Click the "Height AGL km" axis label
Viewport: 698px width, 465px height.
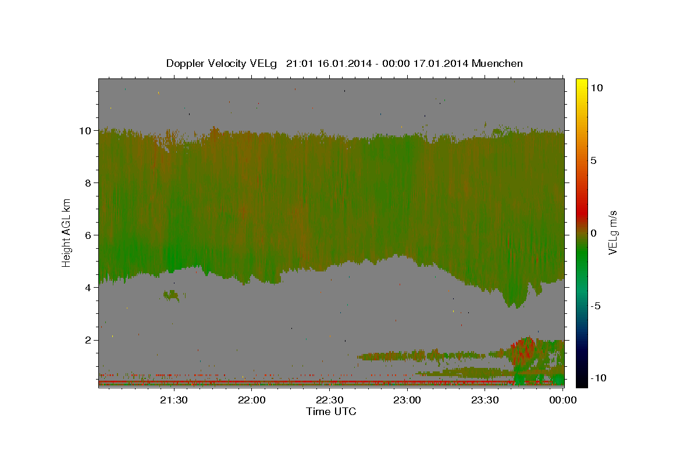pos(67,233)
